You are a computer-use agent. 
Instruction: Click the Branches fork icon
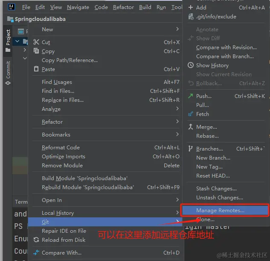(190, 148)
